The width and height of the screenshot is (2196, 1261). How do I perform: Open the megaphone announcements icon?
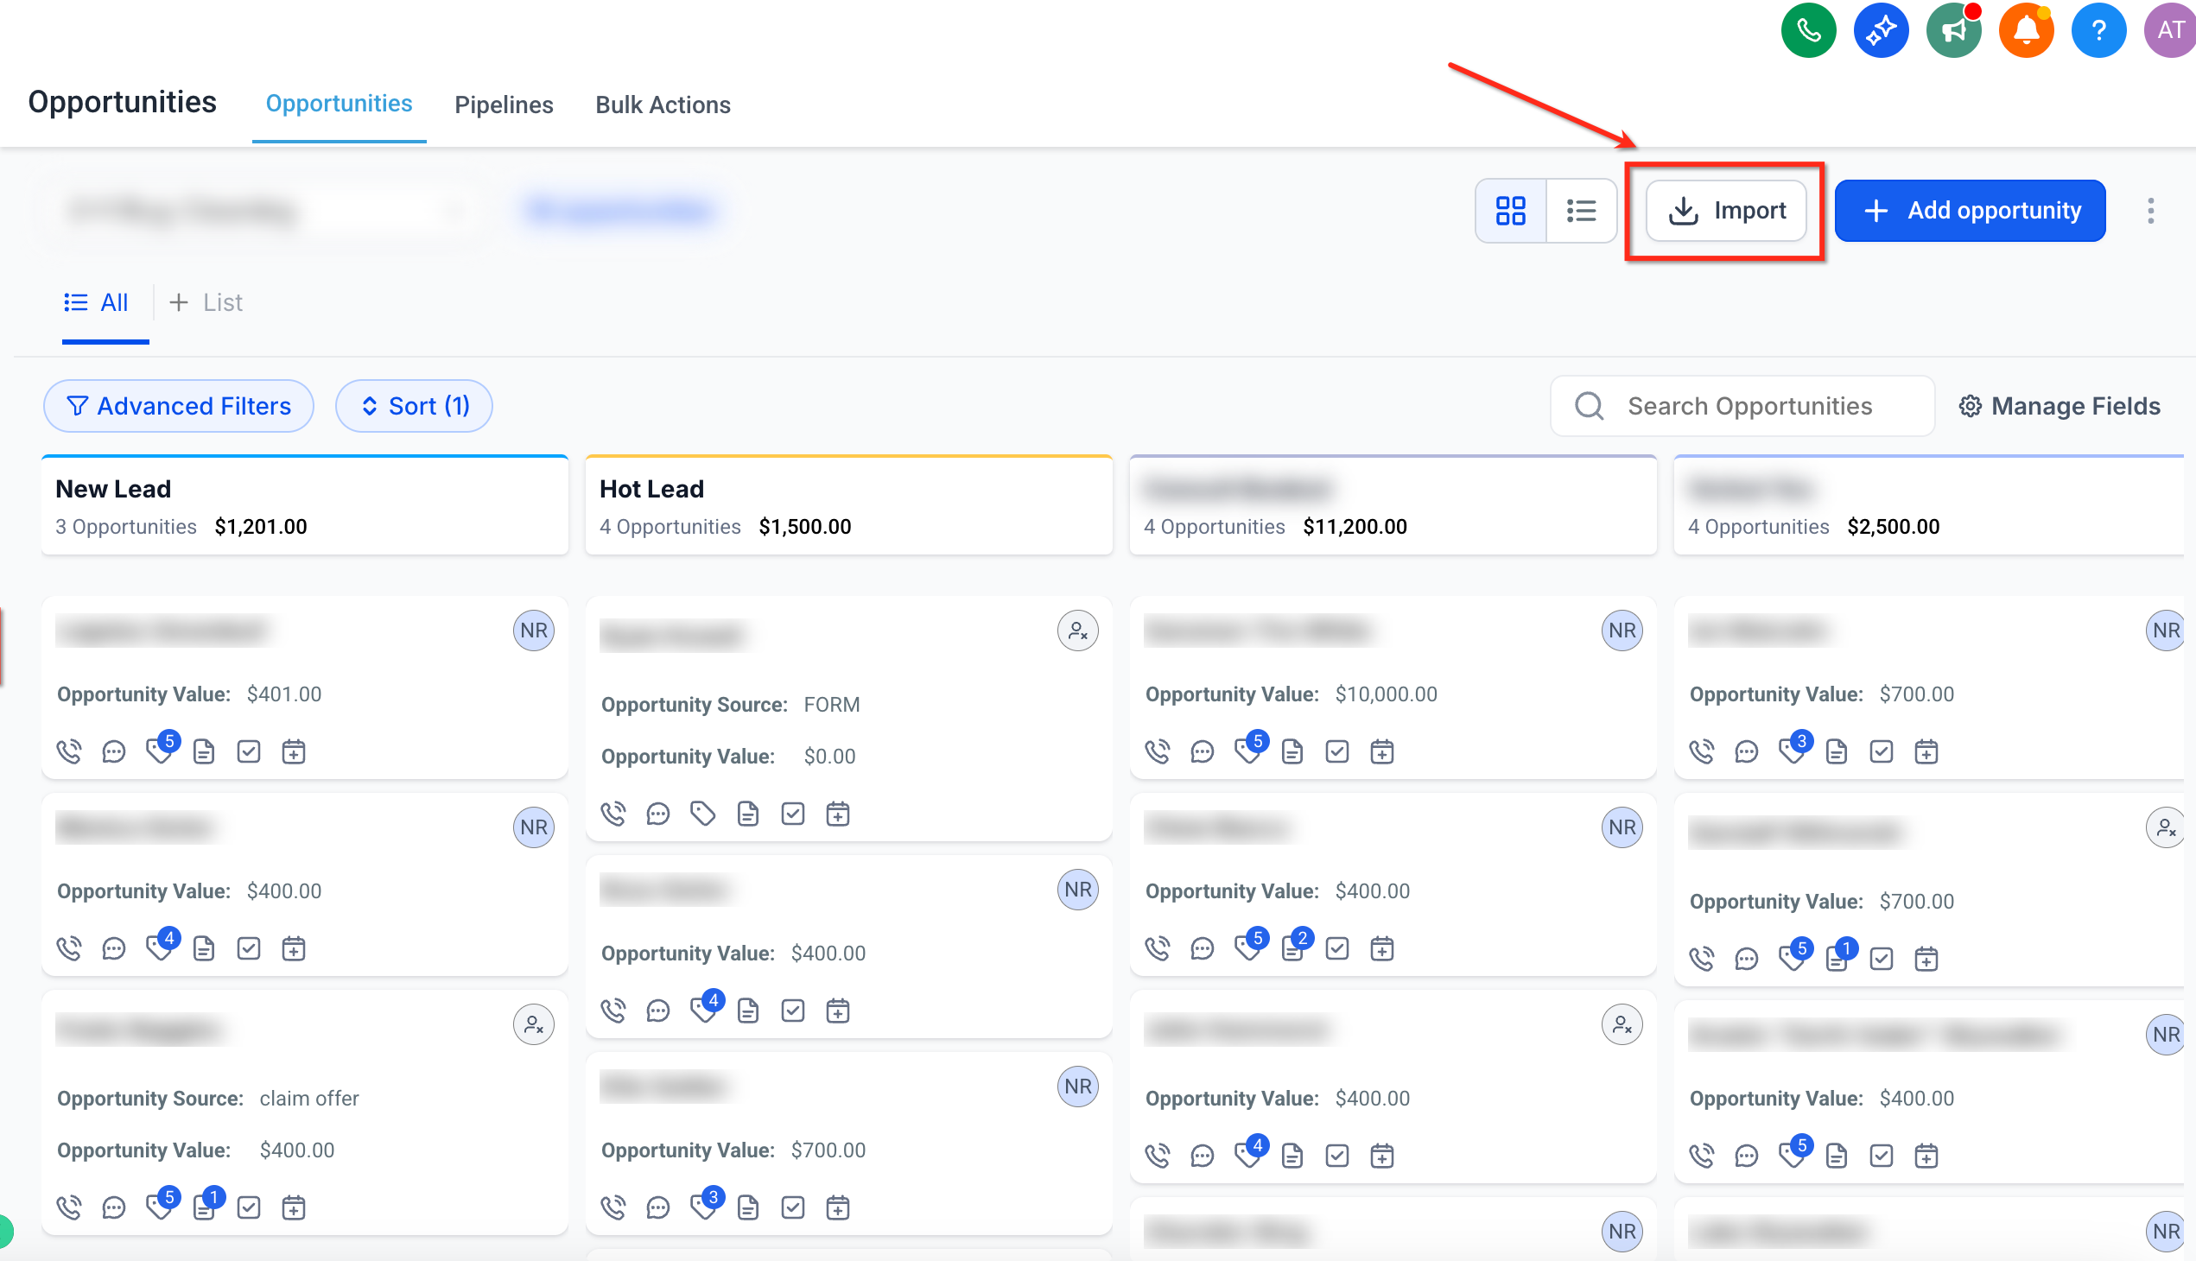pos(1953,30)
